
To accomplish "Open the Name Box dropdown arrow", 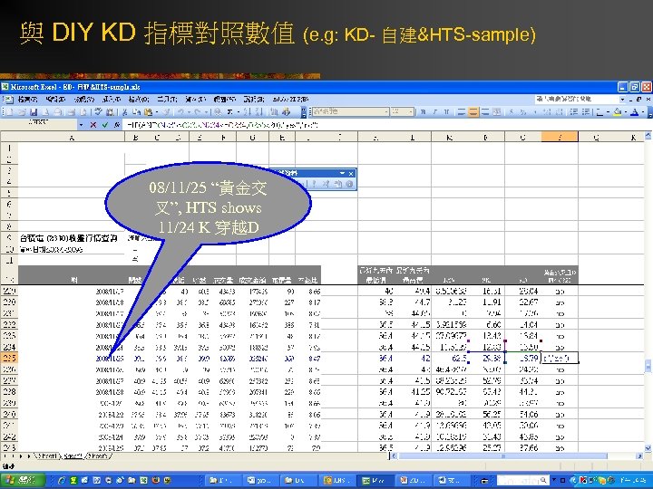I will [81, 125].
